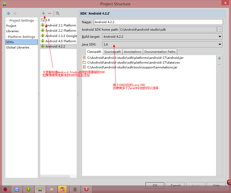Image resolution: width=231 pixels, height=193 pixels.
Task: Select Android 4.2.2 in SDK list
Action: pyautogui.click(x=58, y=46)
